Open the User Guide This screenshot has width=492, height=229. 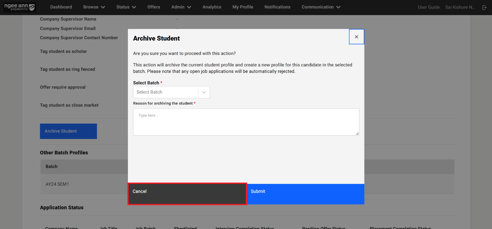[x=429, y=7]
